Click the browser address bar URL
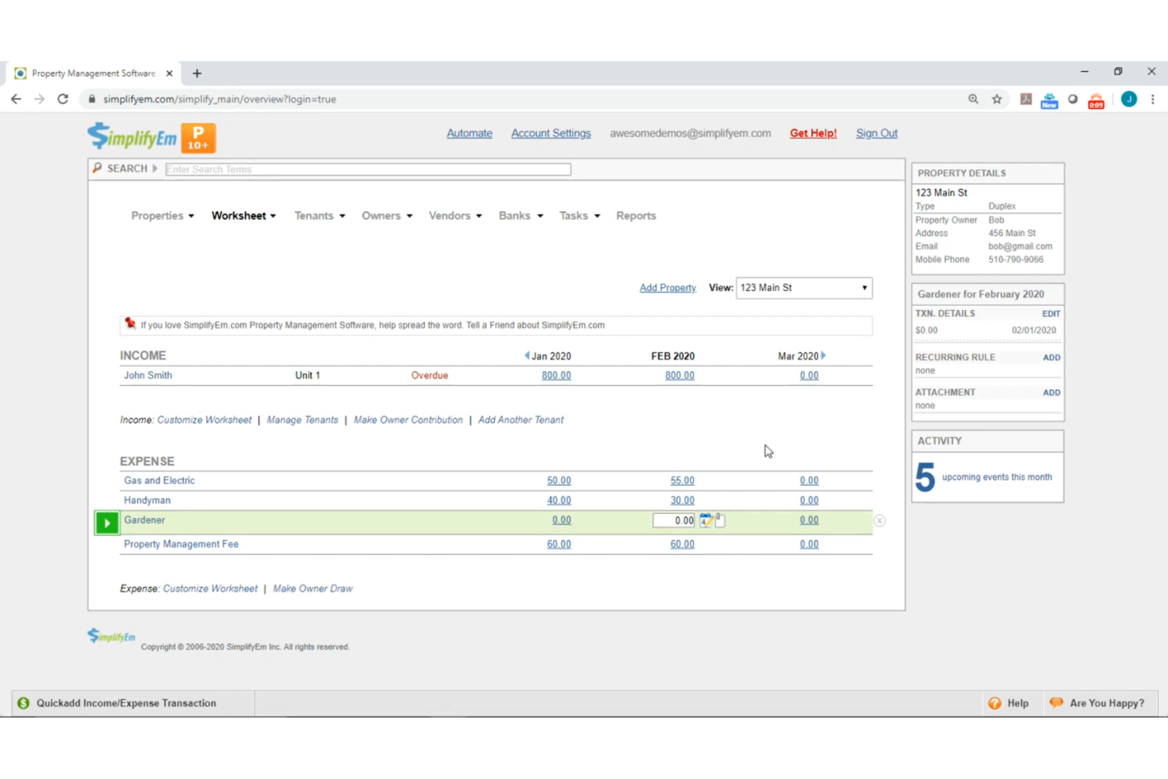Viewport: 1168px width, 779px height. click(219, 99)
